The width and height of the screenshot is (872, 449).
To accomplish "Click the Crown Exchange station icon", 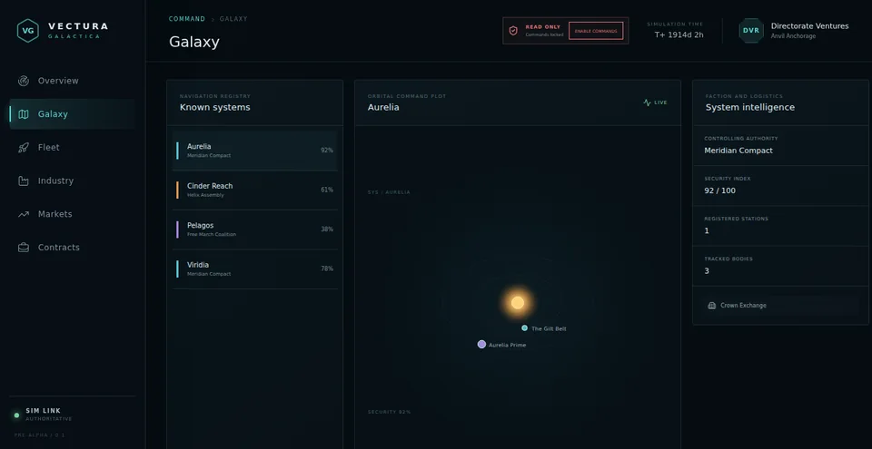I will pyautogui.click(x=711, y=305).
